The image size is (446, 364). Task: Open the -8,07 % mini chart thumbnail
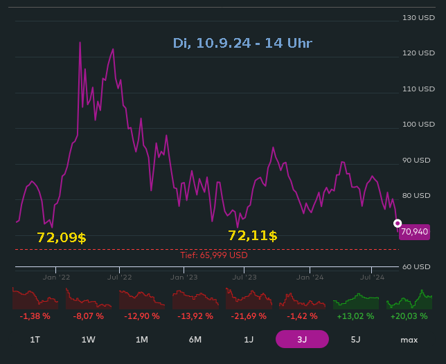[89, 299]
